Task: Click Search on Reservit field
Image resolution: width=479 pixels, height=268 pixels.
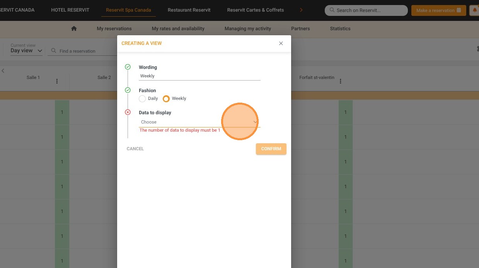Action: [x=366, y=10]
